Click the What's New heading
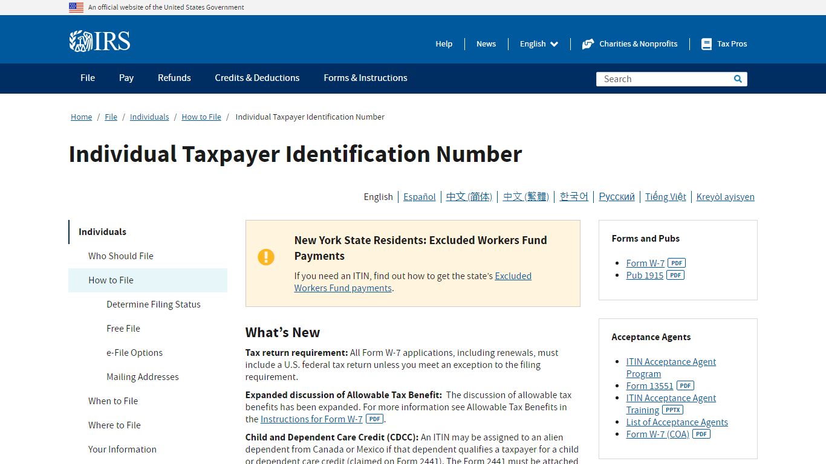Image resolution: width=826 pixels, height=464 pixels. [282, 333]
